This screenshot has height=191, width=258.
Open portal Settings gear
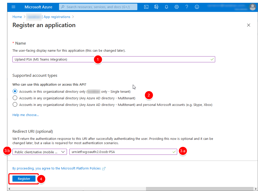(x=177, y=7)
